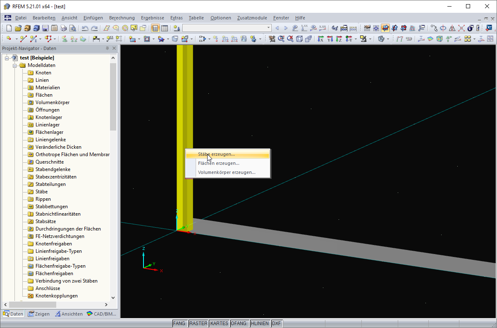Toggle the project navigator panel icon

(155, 28)
